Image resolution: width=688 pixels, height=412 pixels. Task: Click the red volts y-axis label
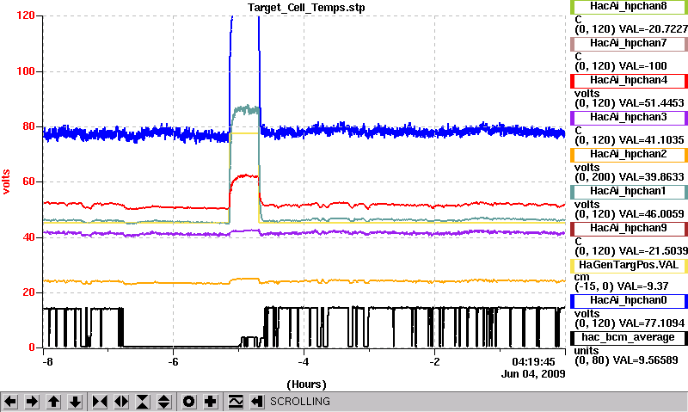point(6,181)
